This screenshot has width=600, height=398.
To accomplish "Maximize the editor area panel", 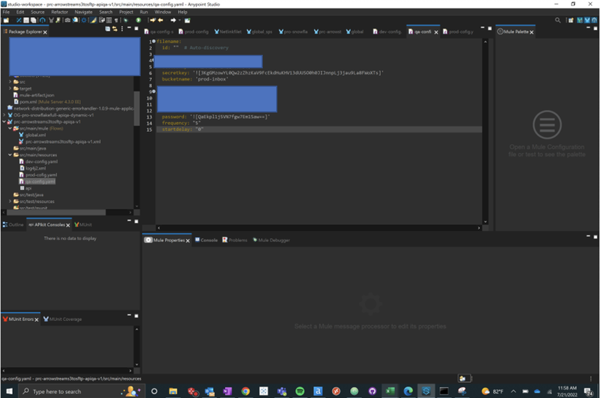I will (x=490, y=29).
